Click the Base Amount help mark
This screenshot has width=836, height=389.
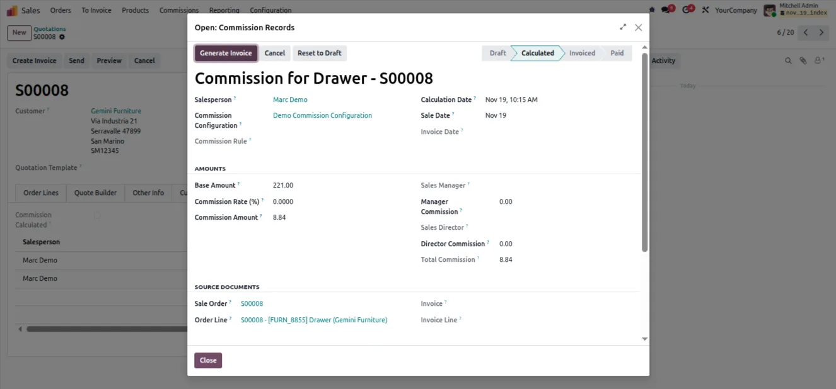pyautogui.click(x=239, y=184)
